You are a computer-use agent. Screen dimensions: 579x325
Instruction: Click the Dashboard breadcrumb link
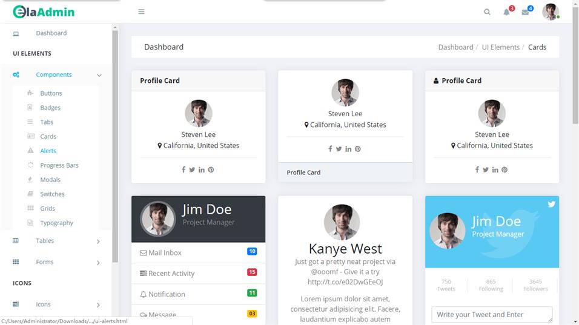coord(455,47)
